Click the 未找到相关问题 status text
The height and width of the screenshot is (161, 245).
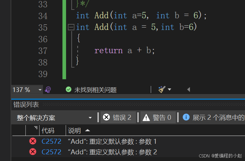pos(95,90)
